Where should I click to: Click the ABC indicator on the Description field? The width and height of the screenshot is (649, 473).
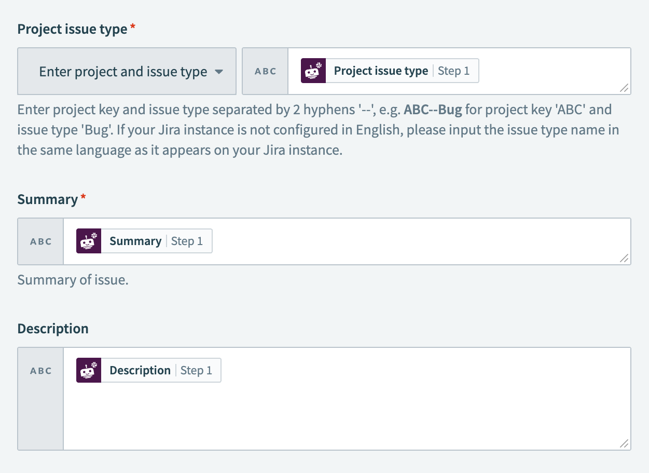[x=40, y=370]
